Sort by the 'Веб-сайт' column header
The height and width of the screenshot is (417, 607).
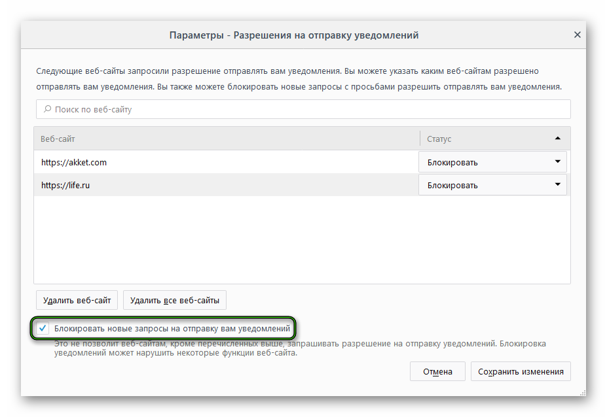pyautogui.click(x=226, y=139)
